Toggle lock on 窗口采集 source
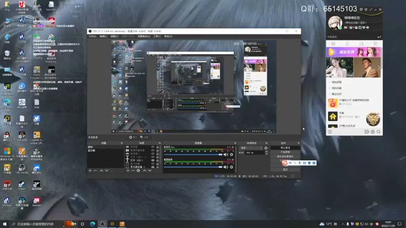Viewport: 406px width, 228px height. [157, 164]
